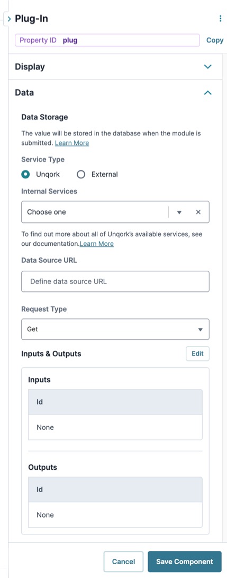Edit Inputs & Outputs
This screenshot has width=227, height=578.
pos(197,353)
